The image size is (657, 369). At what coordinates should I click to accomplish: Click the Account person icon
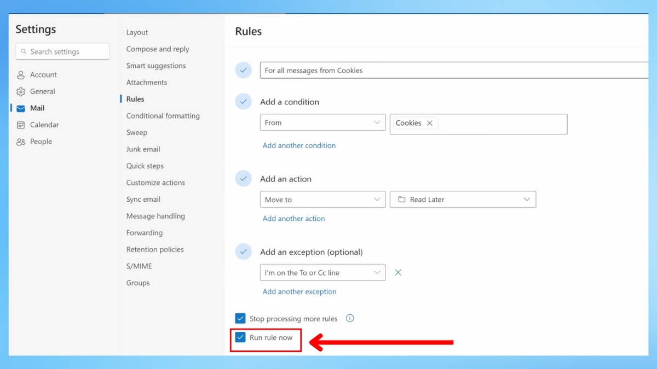tap(21, 75)
